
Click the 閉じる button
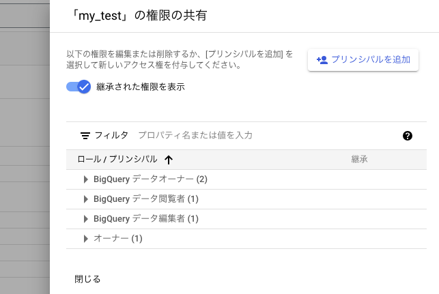(87, 279)
